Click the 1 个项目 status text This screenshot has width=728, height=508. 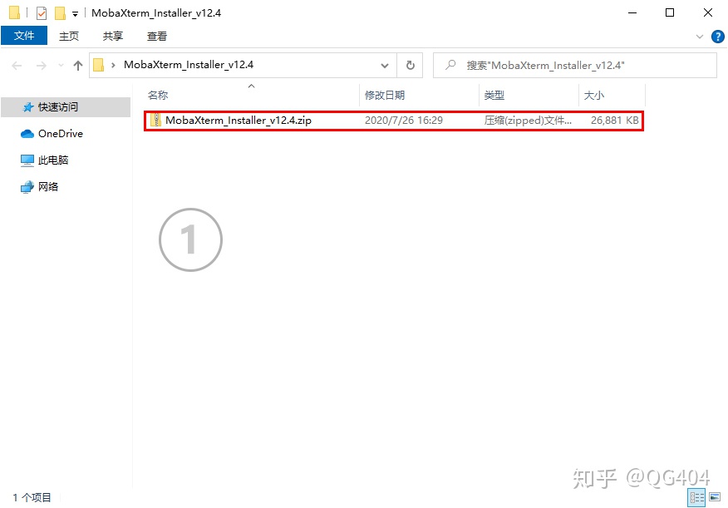[32, 497]
